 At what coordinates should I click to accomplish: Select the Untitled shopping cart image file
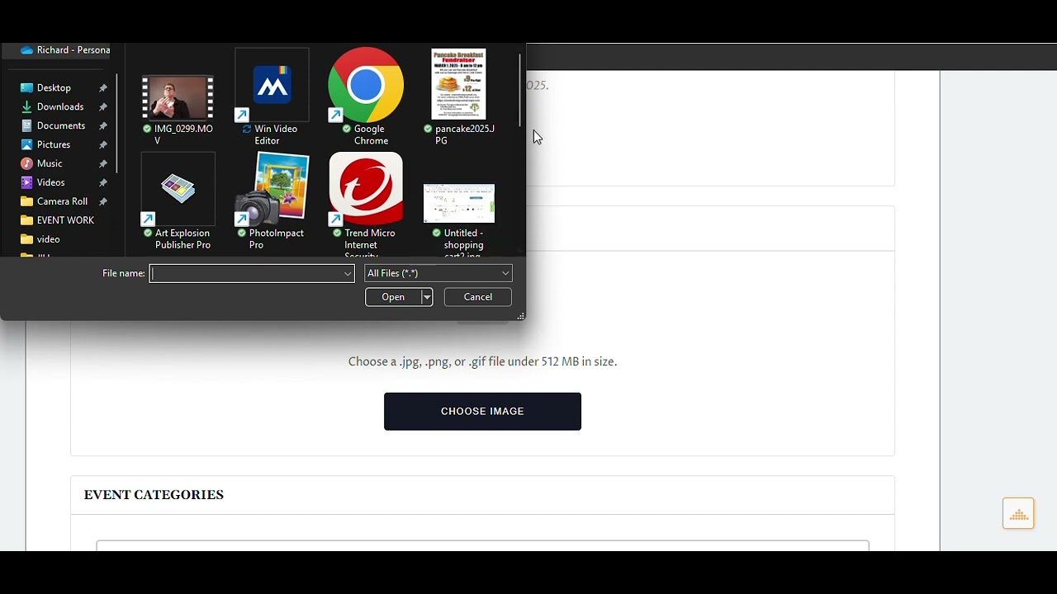tap(459, 219)
